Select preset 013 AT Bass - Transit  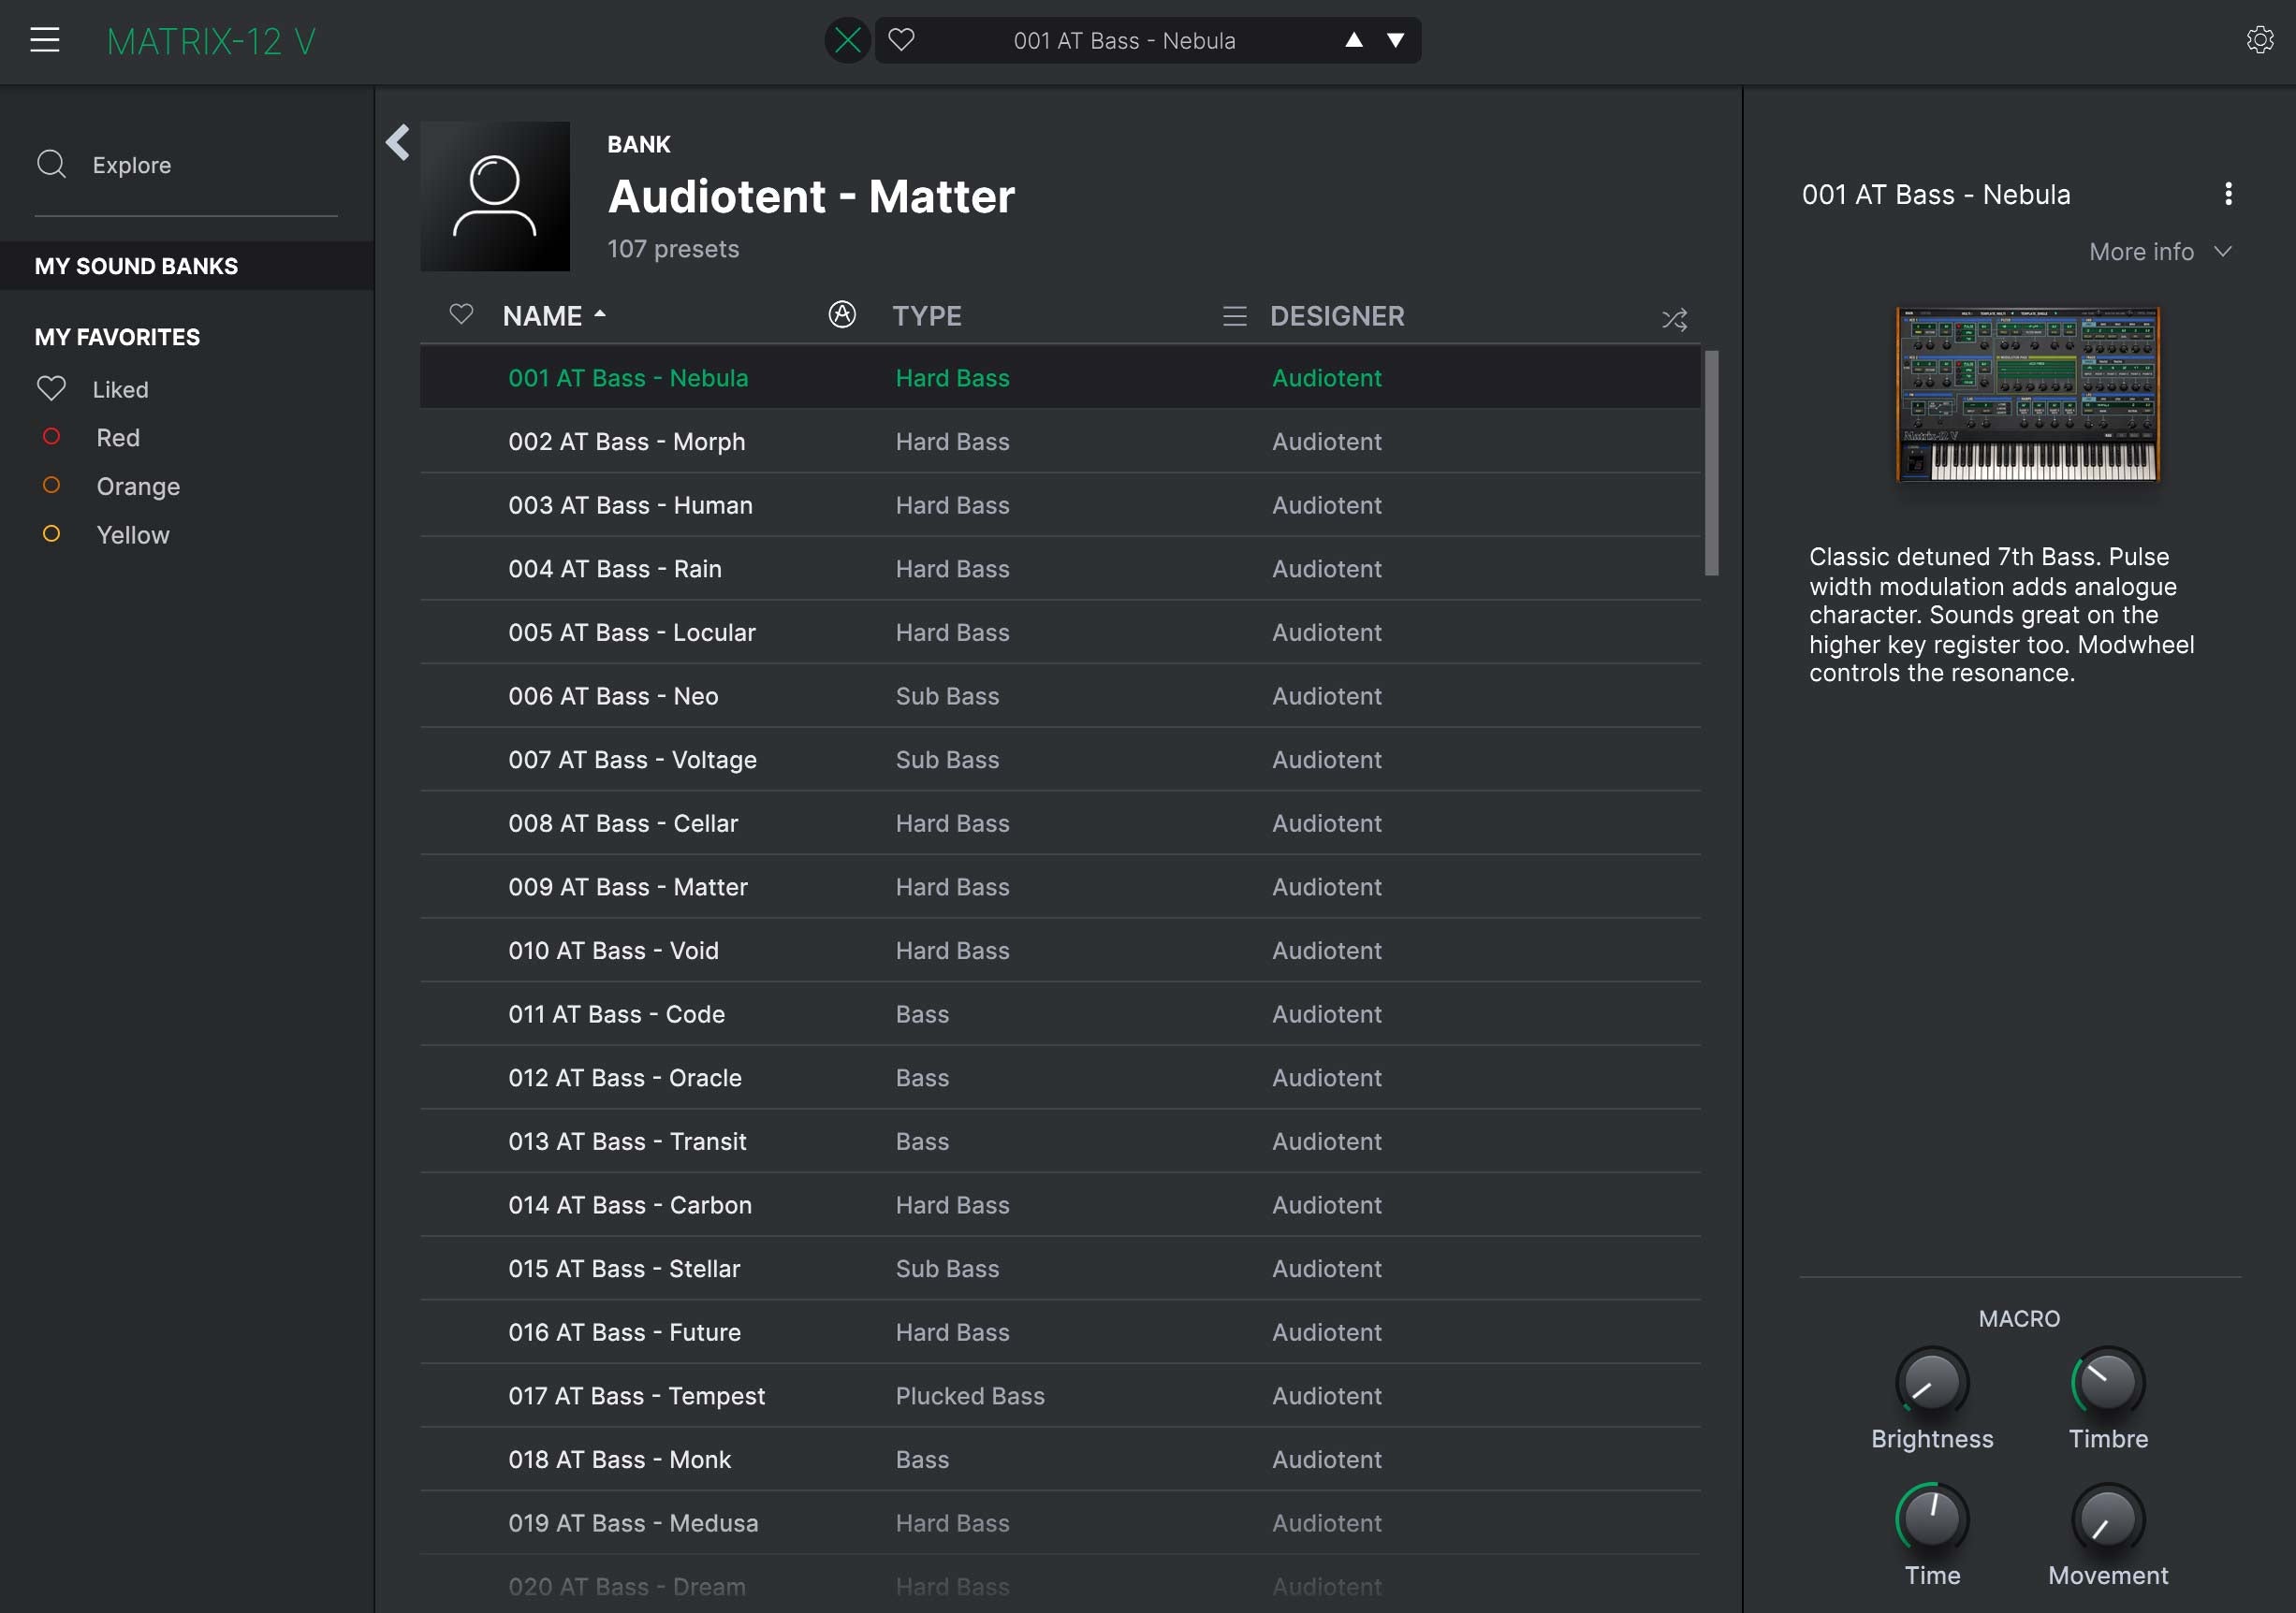pos(1060,1141)
